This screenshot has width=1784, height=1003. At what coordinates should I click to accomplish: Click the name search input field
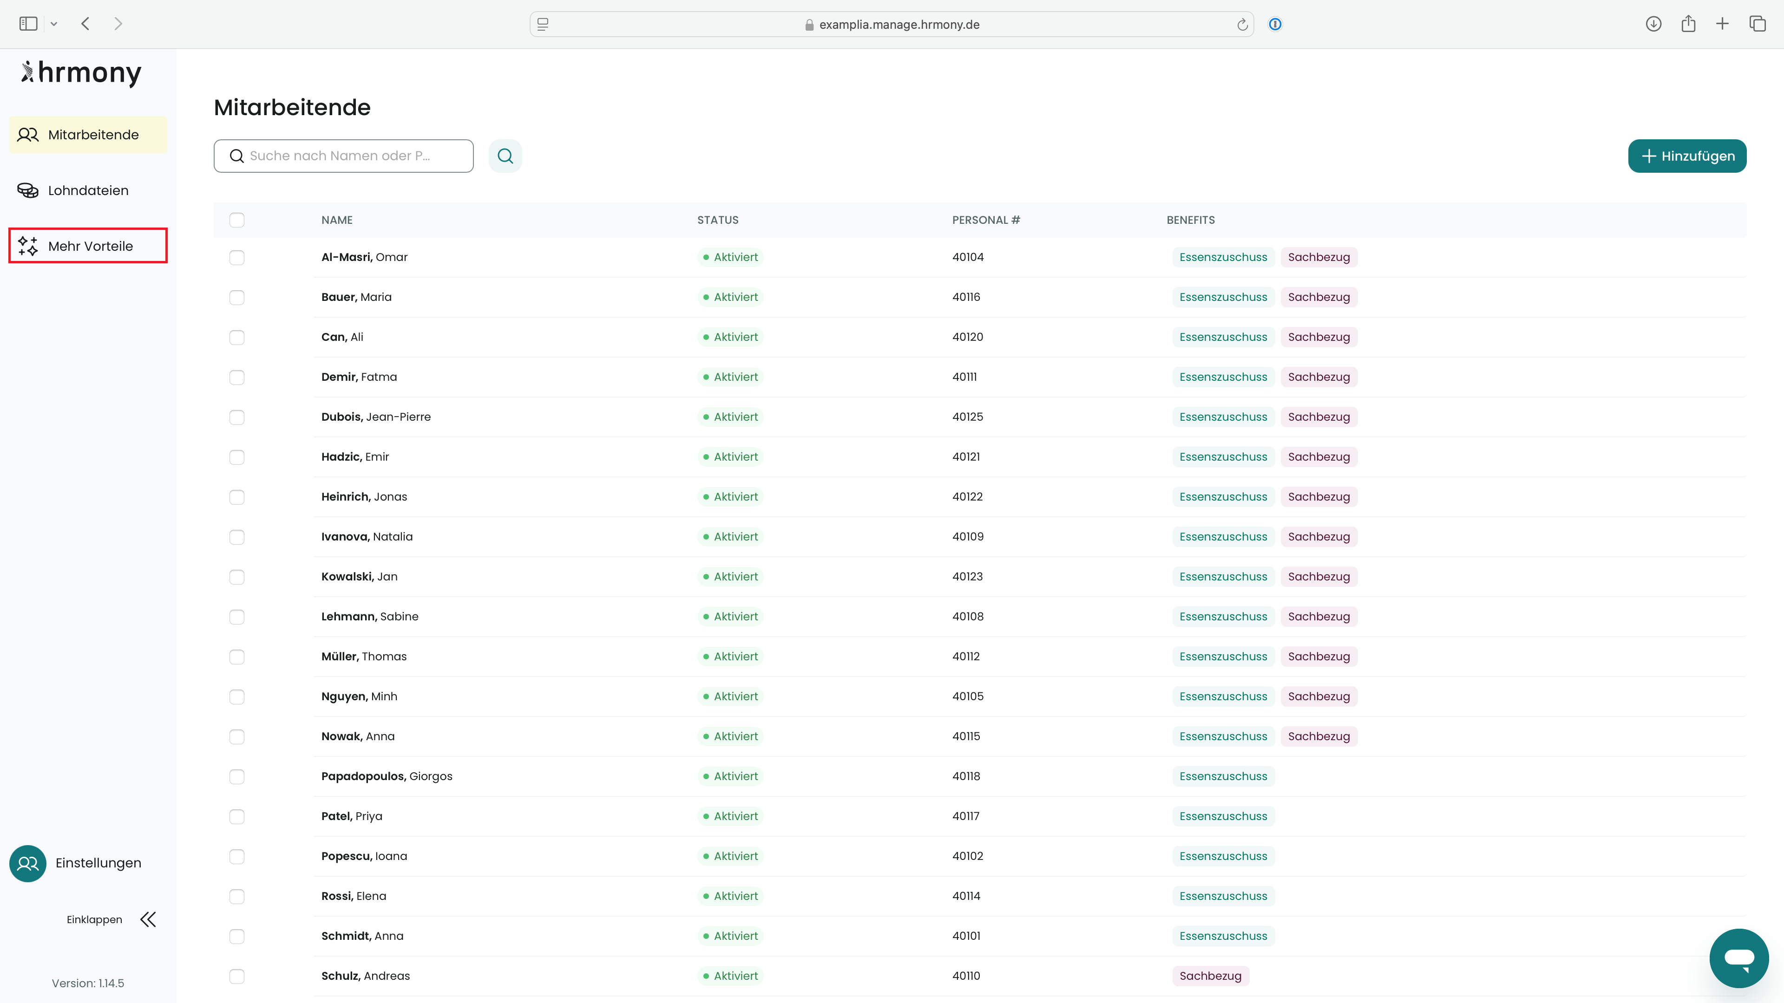(x=353, y=156)
